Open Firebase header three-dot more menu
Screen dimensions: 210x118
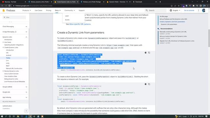click(x=199, y=10)
